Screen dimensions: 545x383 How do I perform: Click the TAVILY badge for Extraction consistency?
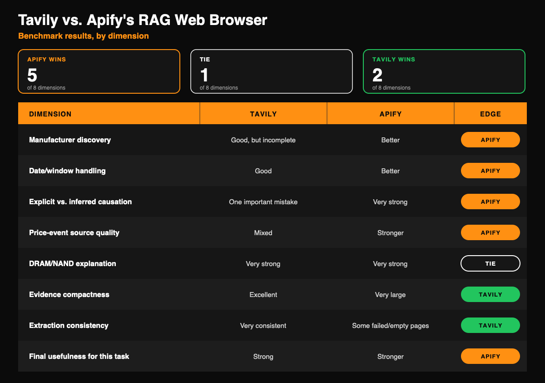click(x=490, y=325)
